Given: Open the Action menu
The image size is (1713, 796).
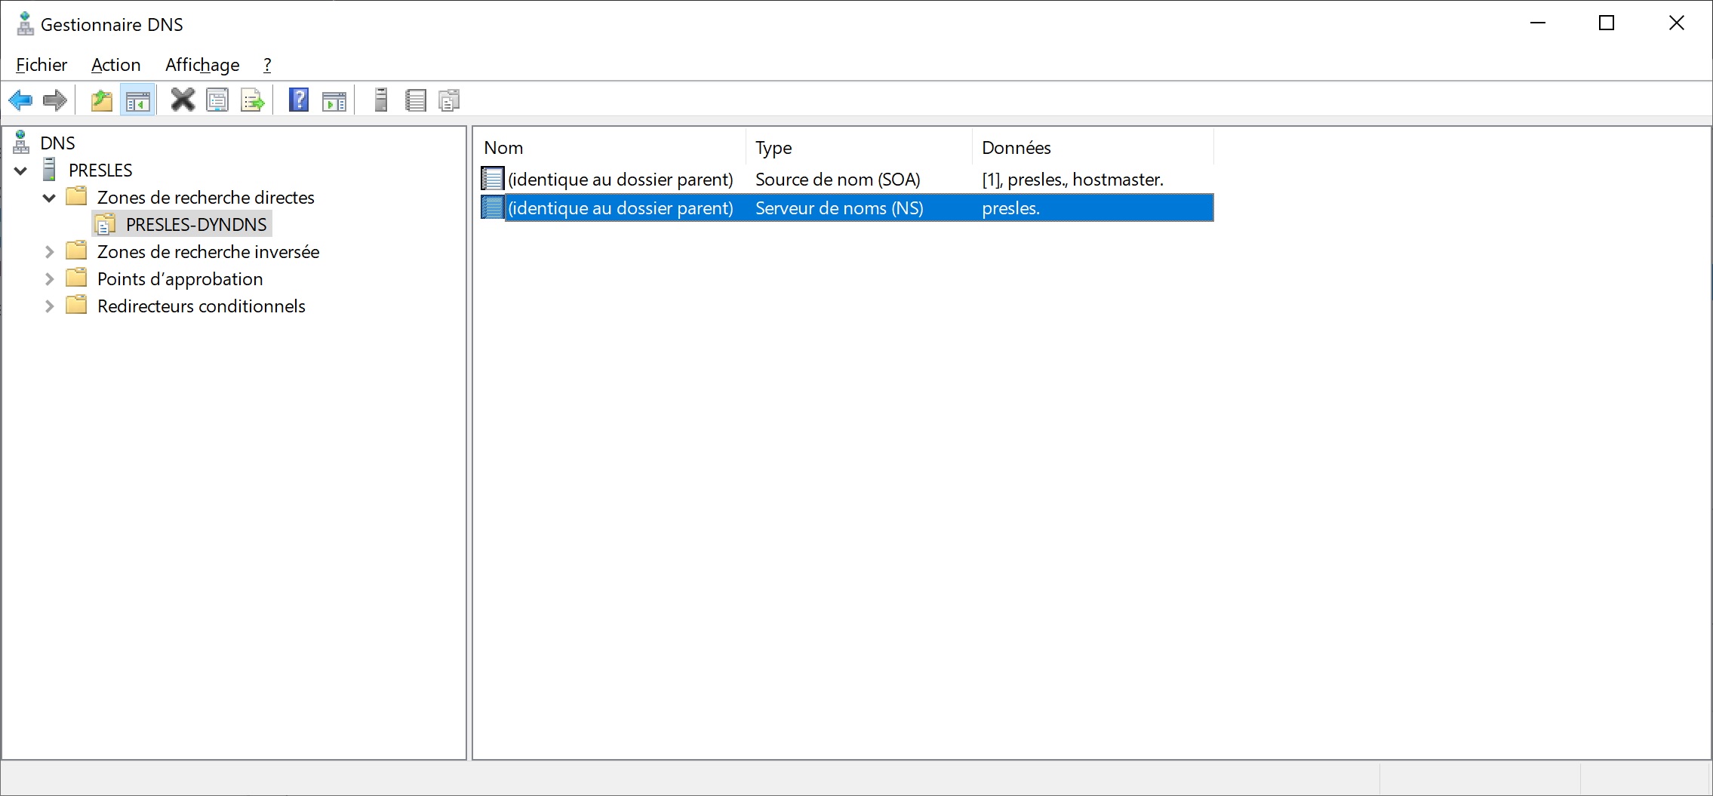Looking at the screenshot, I should 115,65.
